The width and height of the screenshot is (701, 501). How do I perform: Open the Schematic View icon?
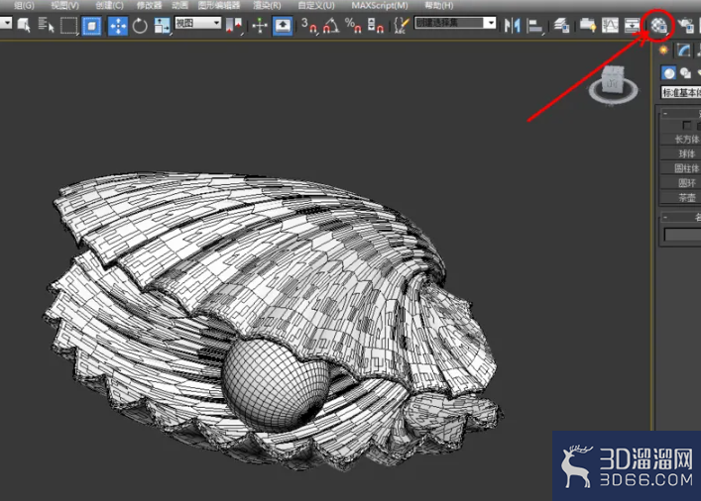[632, 25]
